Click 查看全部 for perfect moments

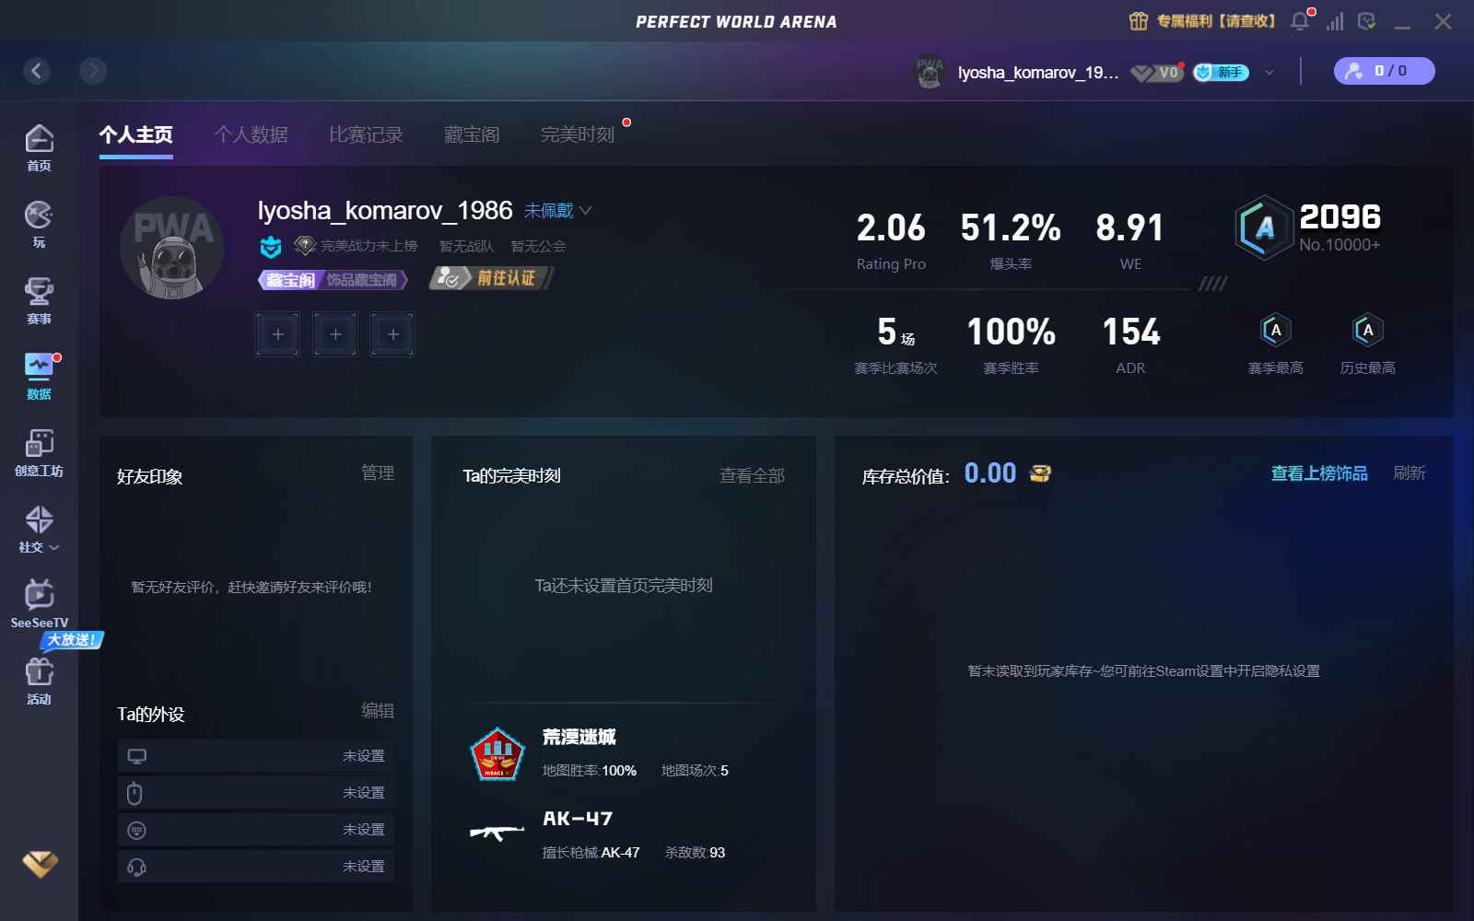pyautogui.click(x=752, y=475)
